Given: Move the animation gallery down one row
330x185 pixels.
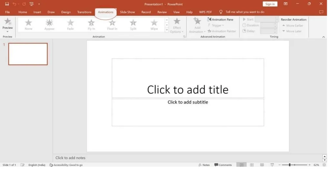Looking at the screenshot, I should pyautogui.click(x=167, y=25).
